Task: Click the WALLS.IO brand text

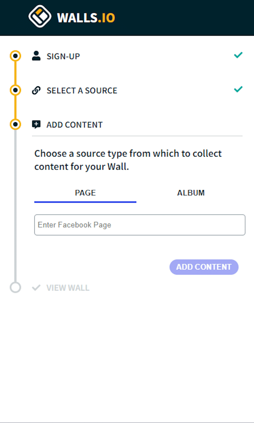Action: click(x=86, y=18)
